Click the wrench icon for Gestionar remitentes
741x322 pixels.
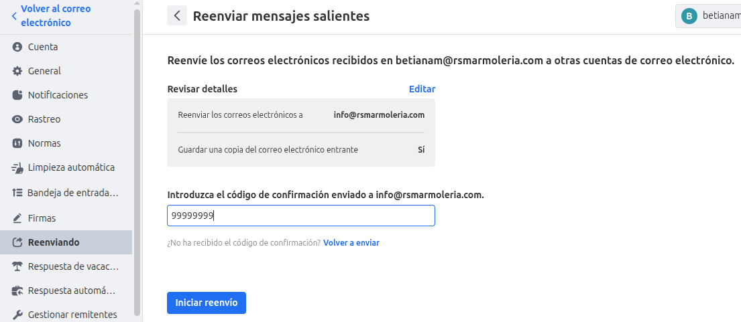18,315
